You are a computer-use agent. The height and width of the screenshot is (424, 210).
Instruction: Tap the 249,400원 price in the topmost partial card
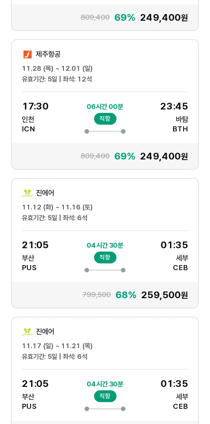click(164, 18)
